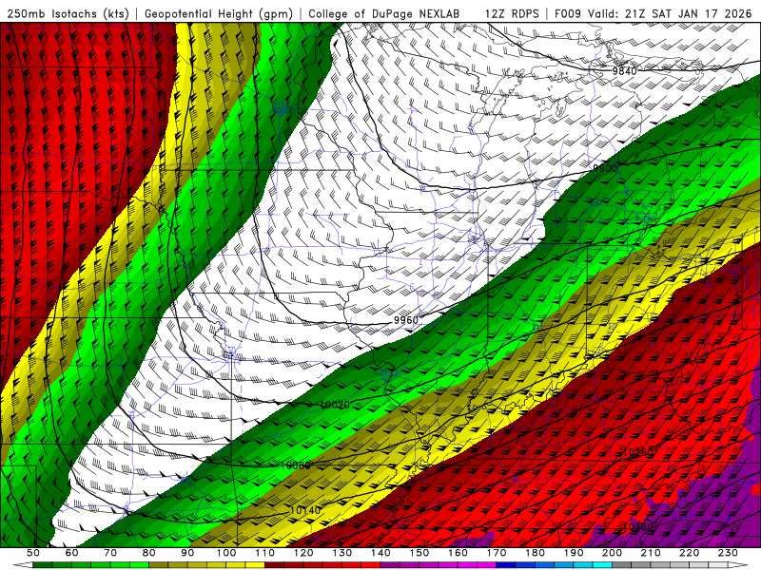The image size is (761, 570).
Task: Click the 180 value on the color scale
Action: pyautogui.click(x=535, y=553)
